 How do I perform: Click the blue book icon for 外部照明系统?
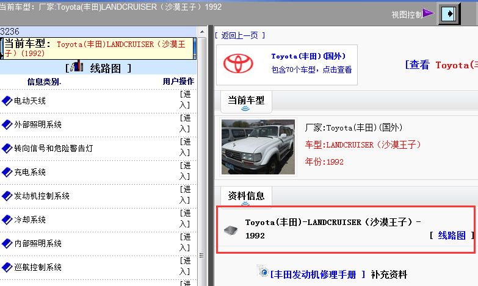coord(7,124)
